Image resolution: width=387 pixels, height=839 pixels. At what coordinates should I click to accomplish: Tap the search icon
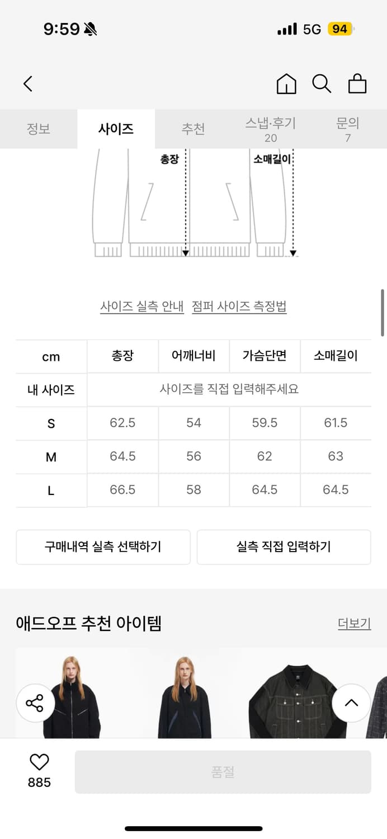click(321, 84)
